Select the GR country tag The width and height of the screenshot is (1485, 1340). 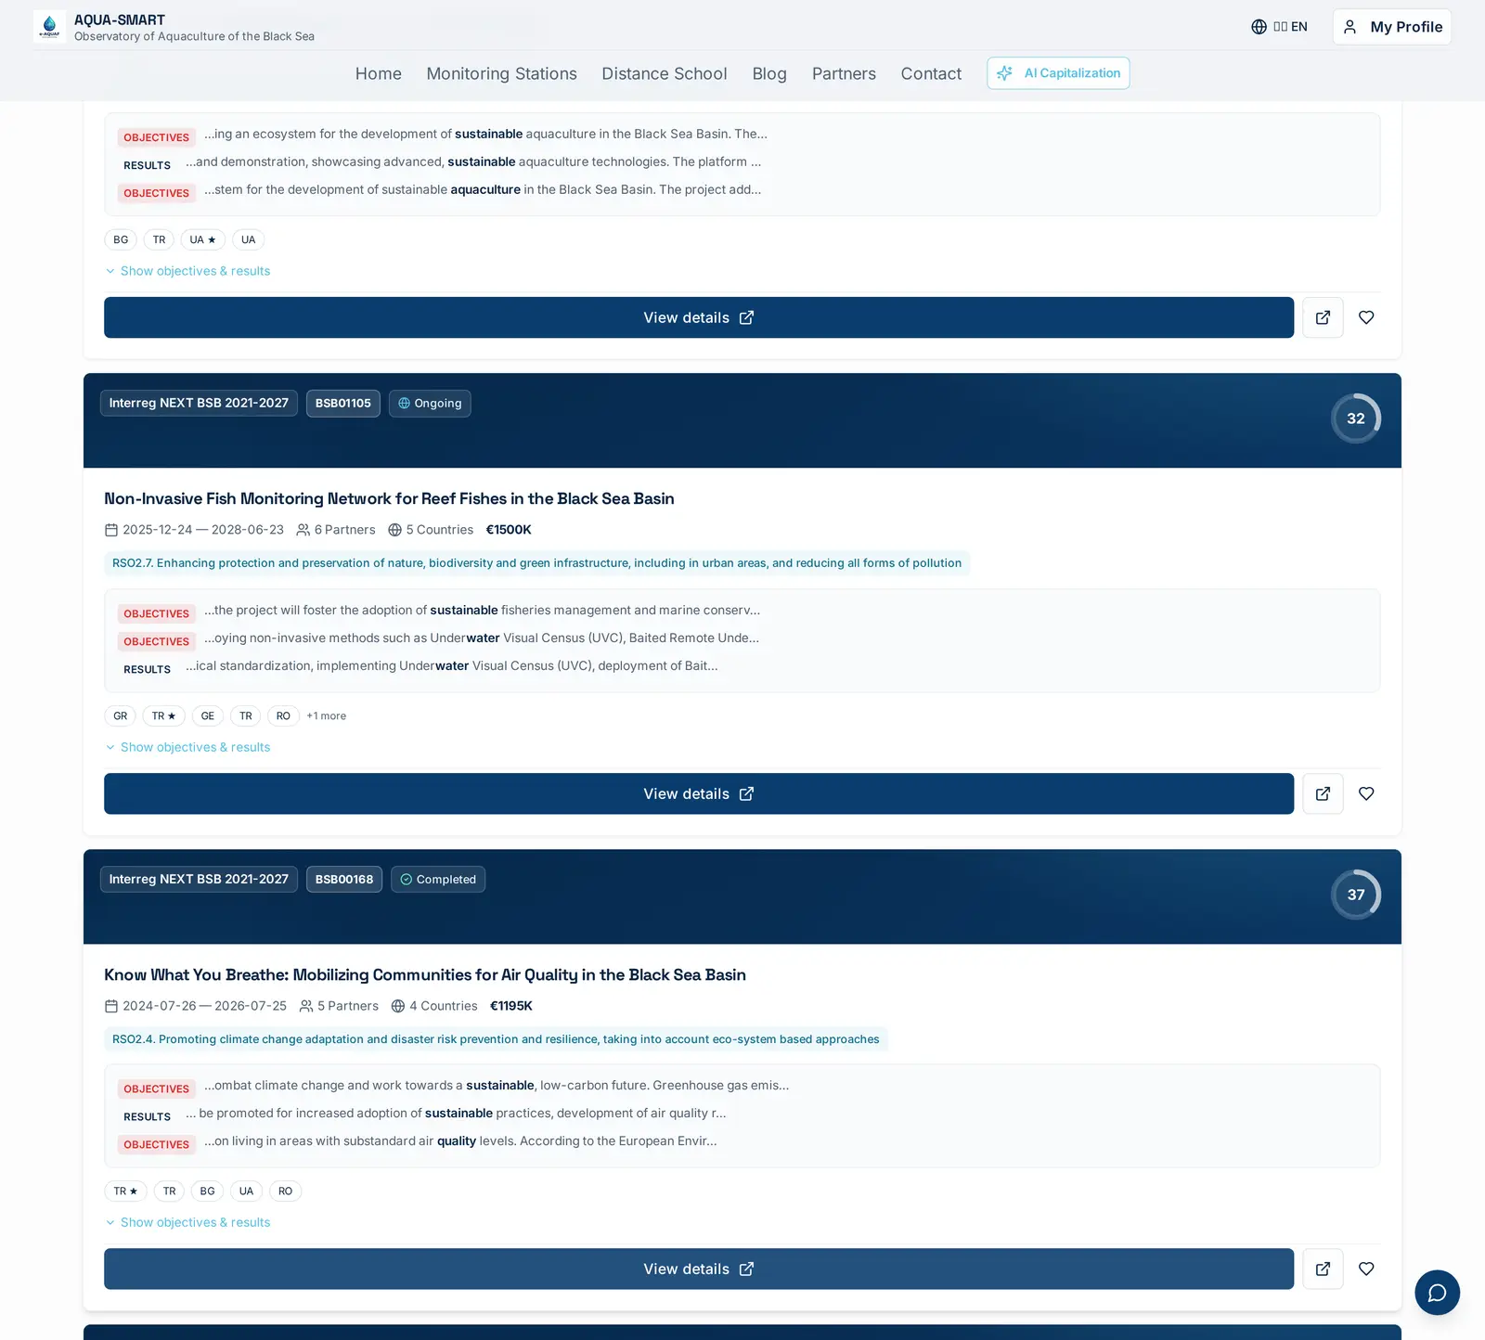pyautogui.click(x=121, y=716)
